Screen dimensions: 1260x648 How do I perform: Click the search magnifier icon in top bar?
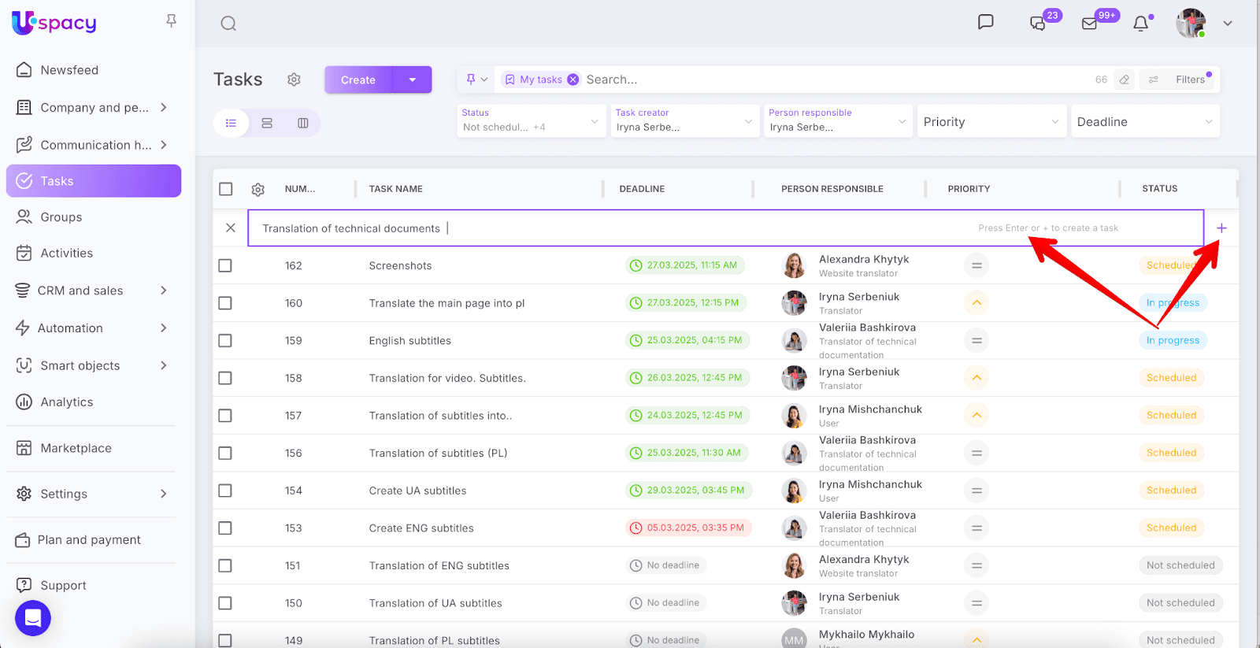[x=228, y=24]
